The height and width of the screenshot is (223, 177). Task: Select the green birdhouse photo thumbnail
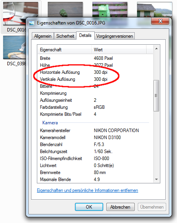[110, 10]
